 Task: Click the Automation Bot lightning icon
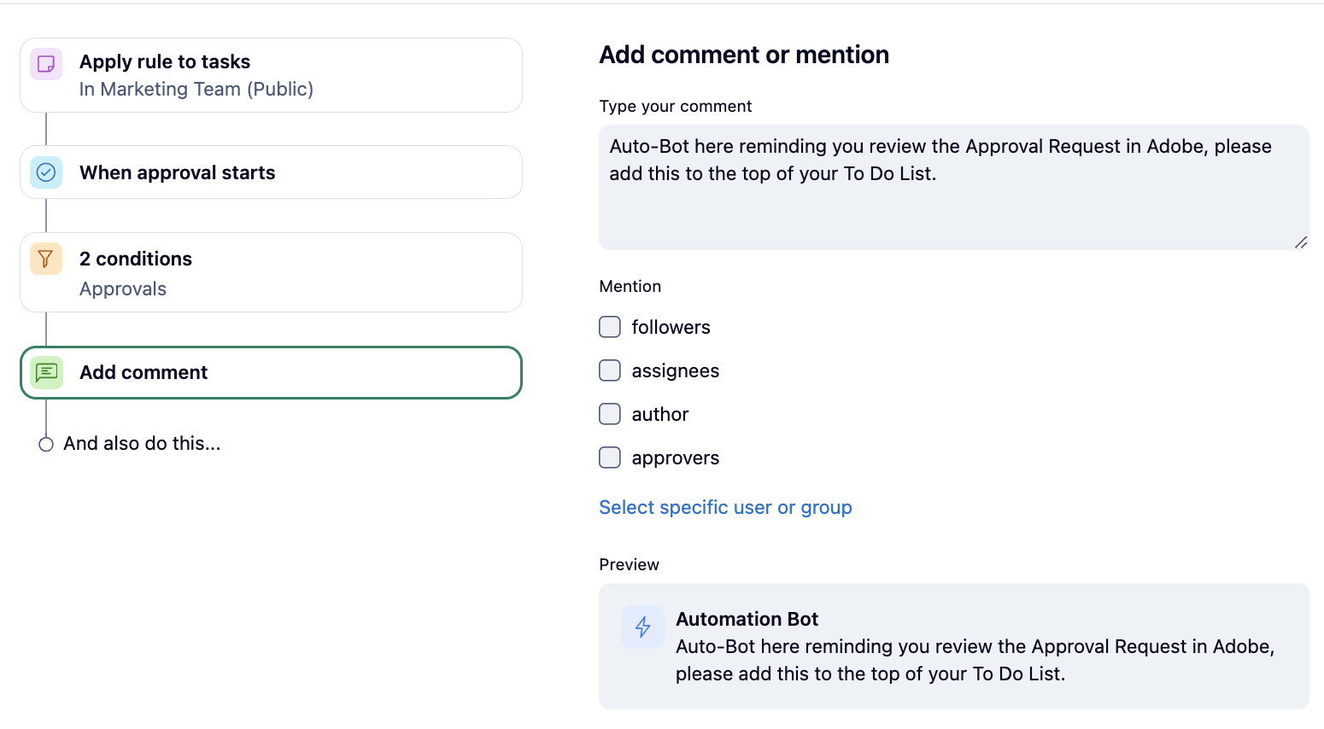(642, 627)
